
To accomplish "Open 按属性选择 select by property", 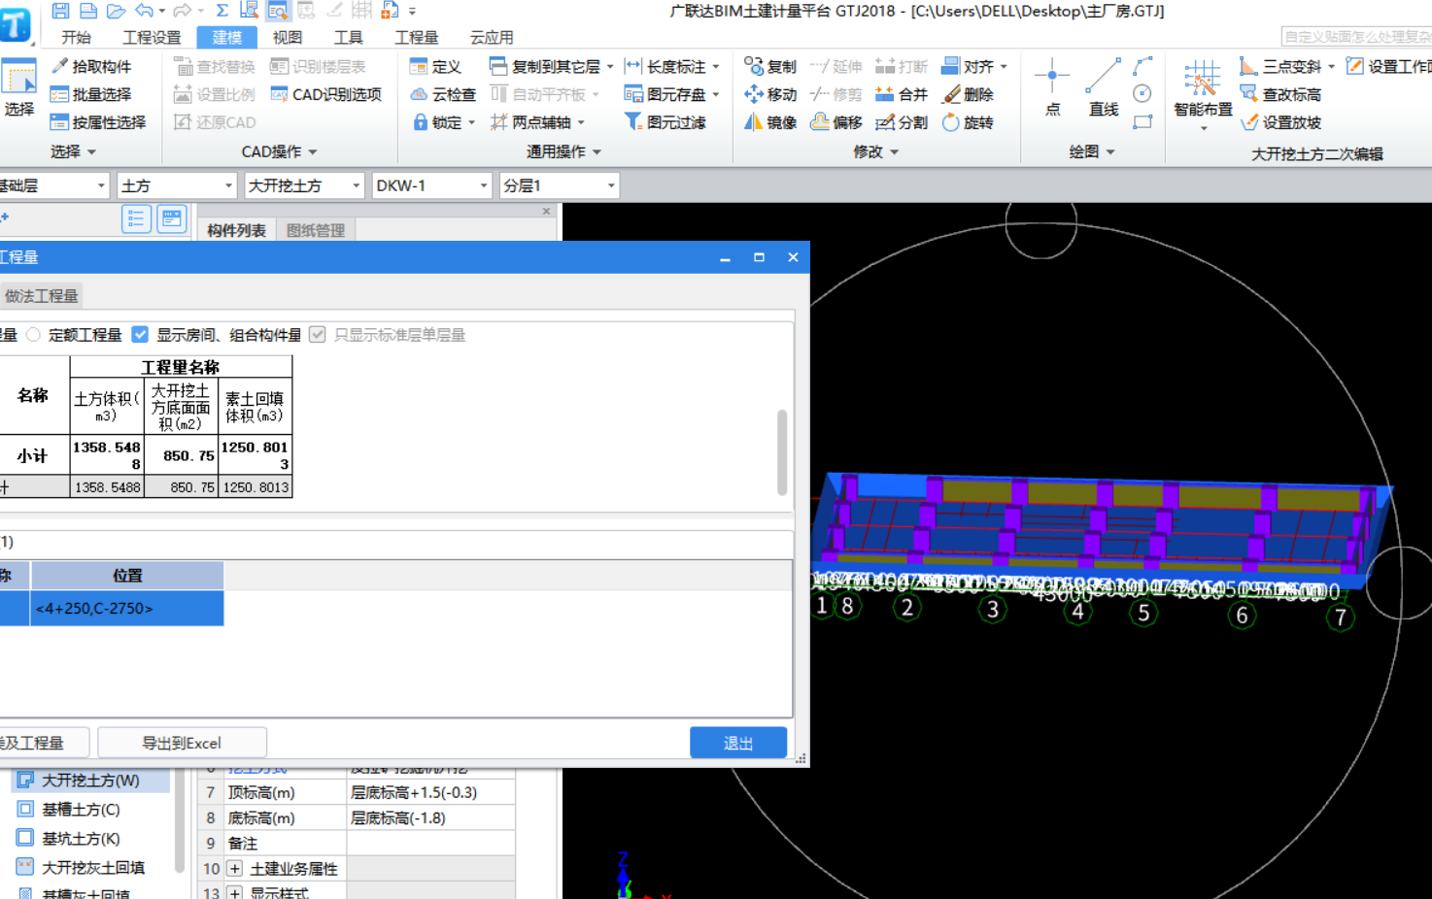I will pyautogui.click(x=98, y=122).
